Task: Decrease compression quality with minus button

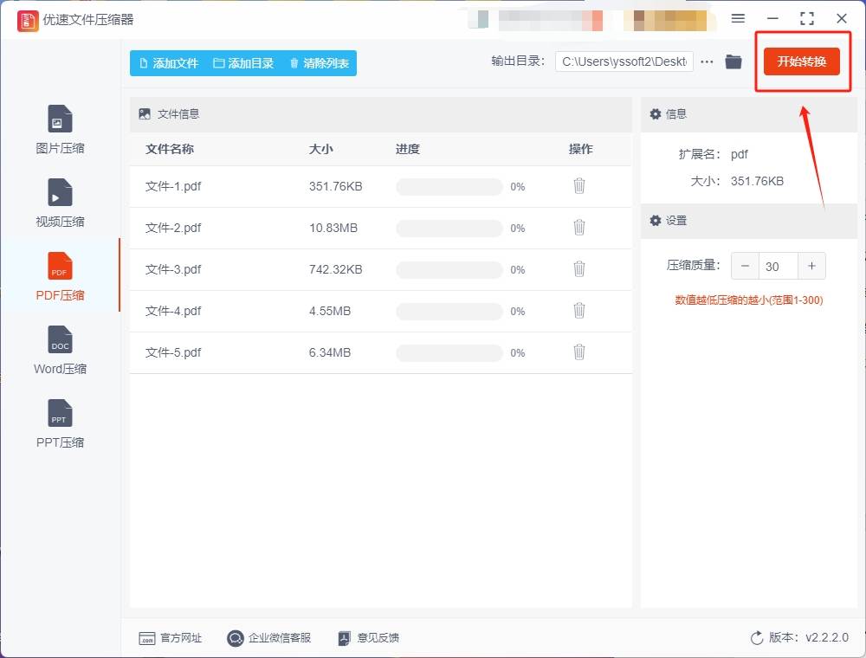Action: (x=745, y=266)
